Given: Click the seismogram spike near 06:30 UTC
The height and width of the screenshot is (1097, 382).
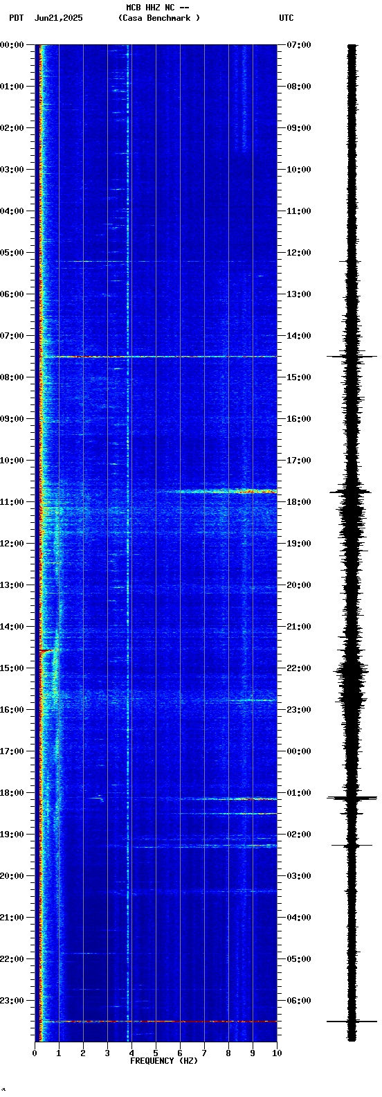Looking at the screenshot, I should click(352, 1021).
